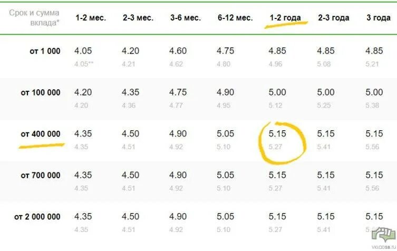397x251 pixels.
Task: Click the 4.90 rate in от 100 000 row
Action: coord(225,92)
